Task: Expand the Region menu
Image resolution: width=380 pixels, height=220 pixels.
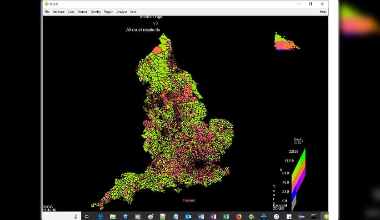Action: coord(109,12)
